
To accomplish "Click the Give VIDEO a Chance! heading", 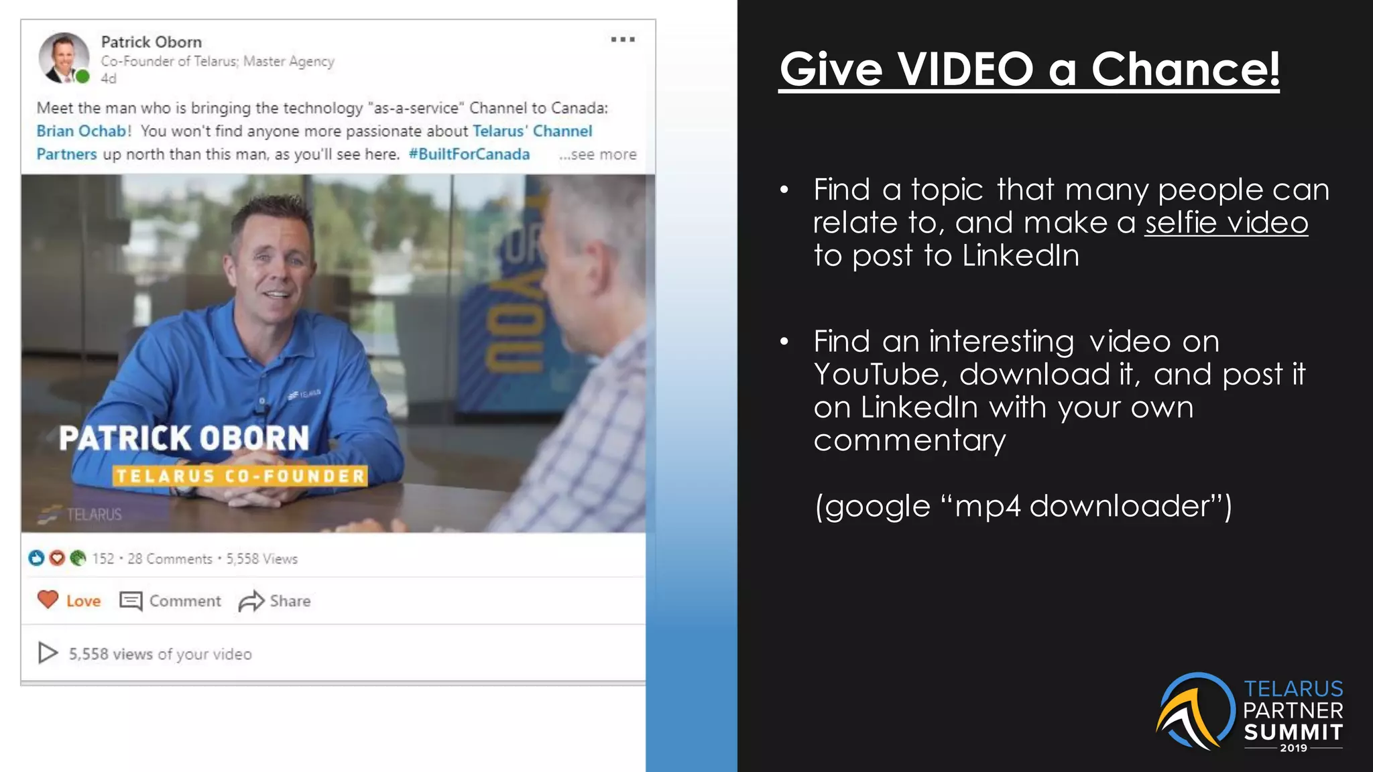I will point(1029,70).
